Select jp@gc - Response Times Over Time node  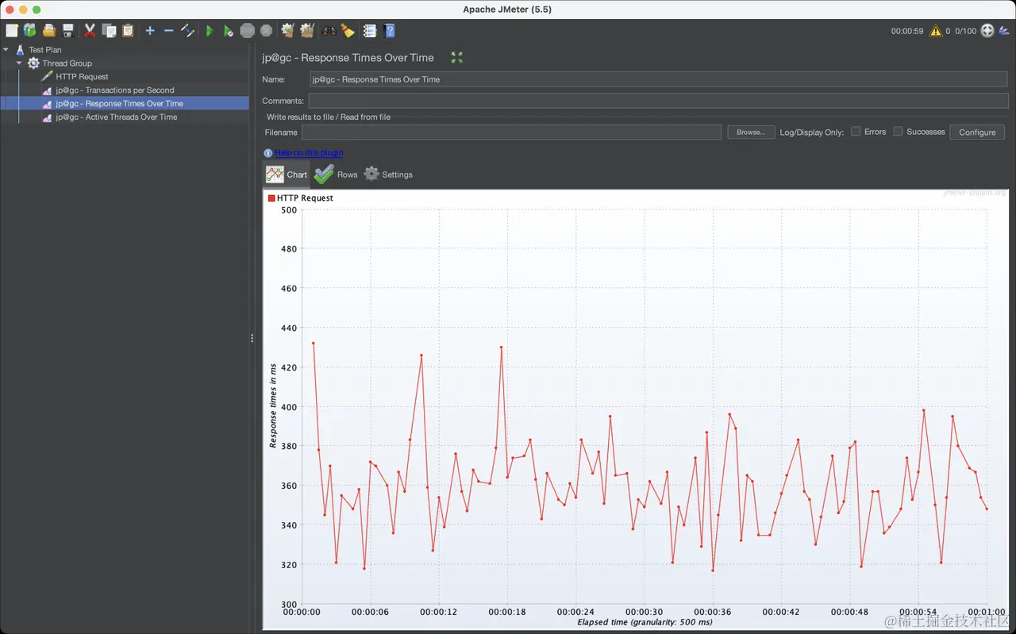[120, 104]
